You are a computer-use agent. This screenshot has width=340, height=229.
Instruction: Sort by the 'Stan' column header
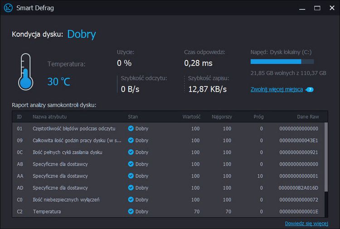click(x=133, y=117)
